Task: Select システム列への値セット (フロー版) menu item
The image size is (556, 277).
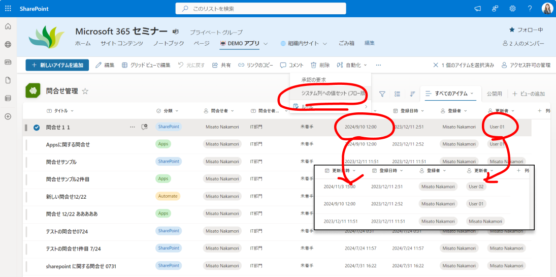Action: (331, 94)
